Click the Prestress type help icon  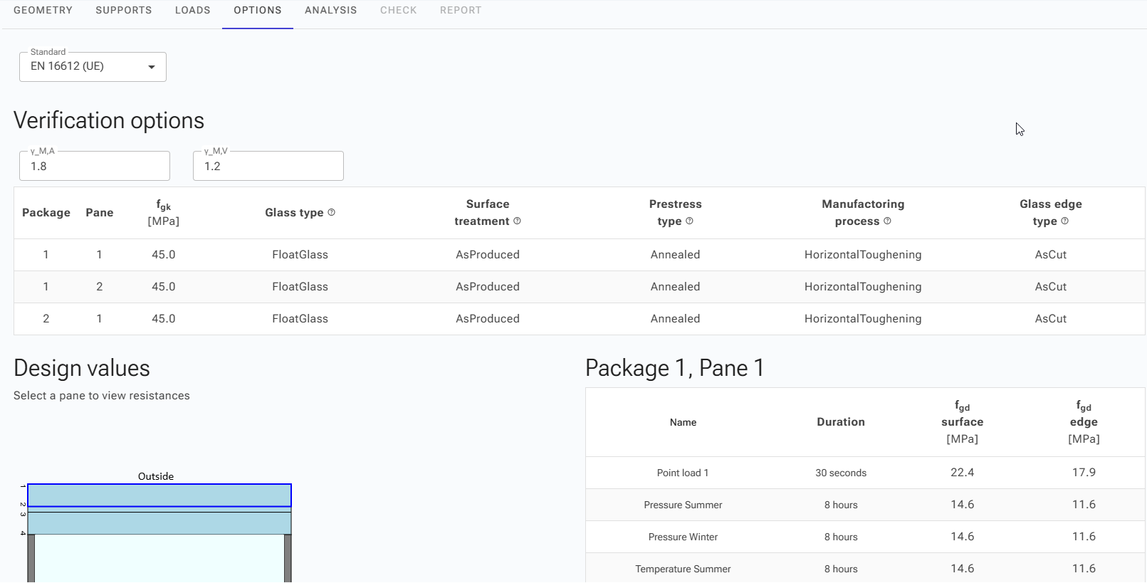pyautogui.click(x=689, y=221)
